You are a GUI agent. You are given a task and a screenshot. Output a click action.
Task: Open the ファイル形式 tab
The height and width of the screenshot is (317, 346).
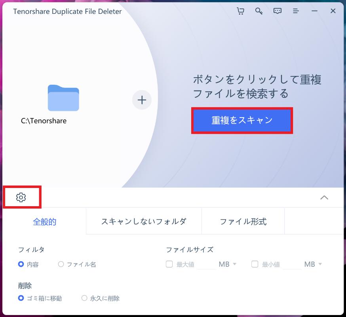pos(243,221)
